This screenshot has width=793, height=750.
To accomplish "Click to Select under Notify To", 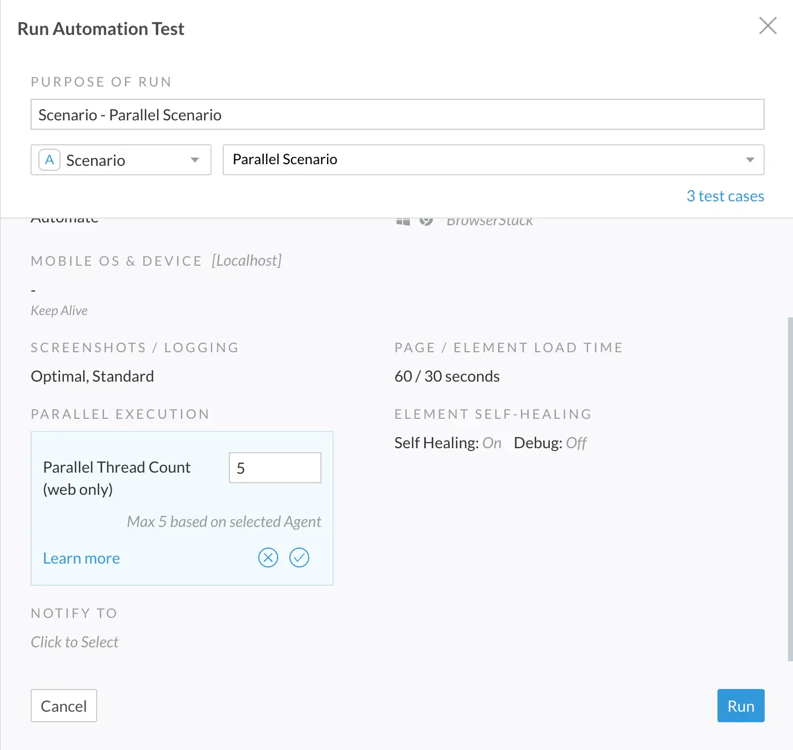I will coord(75,642).
